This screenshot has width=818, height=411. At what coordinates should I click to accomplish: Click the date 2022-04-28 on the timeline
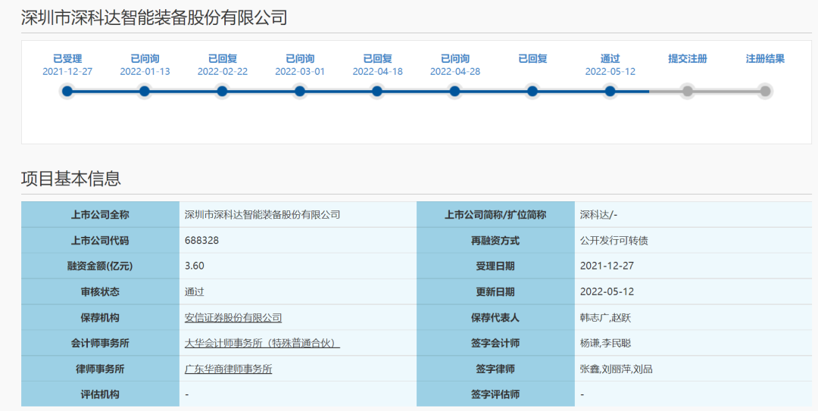coord(455,71)
